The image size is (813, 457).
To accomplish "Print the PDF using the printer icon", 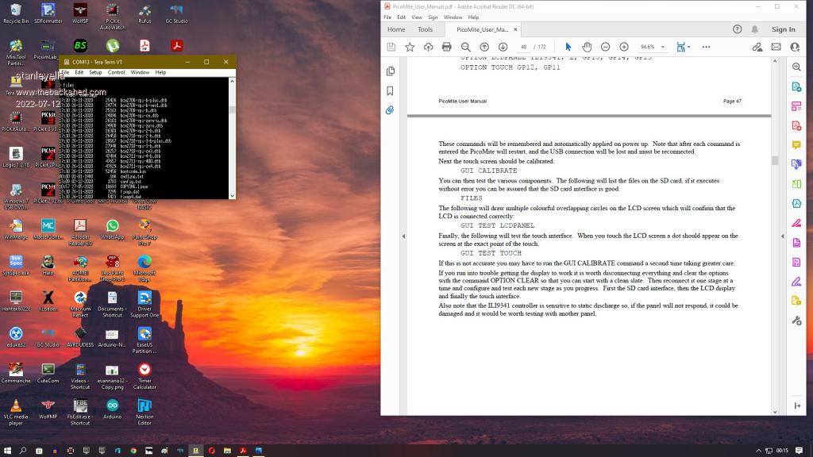I will [446, 48].
